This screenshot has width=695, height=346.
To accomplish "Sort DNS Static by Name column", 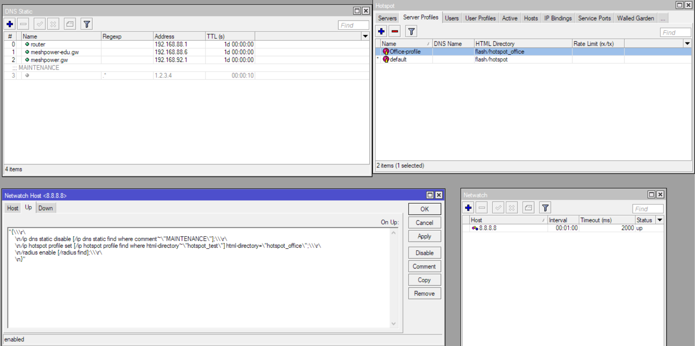I will [61, 36].
